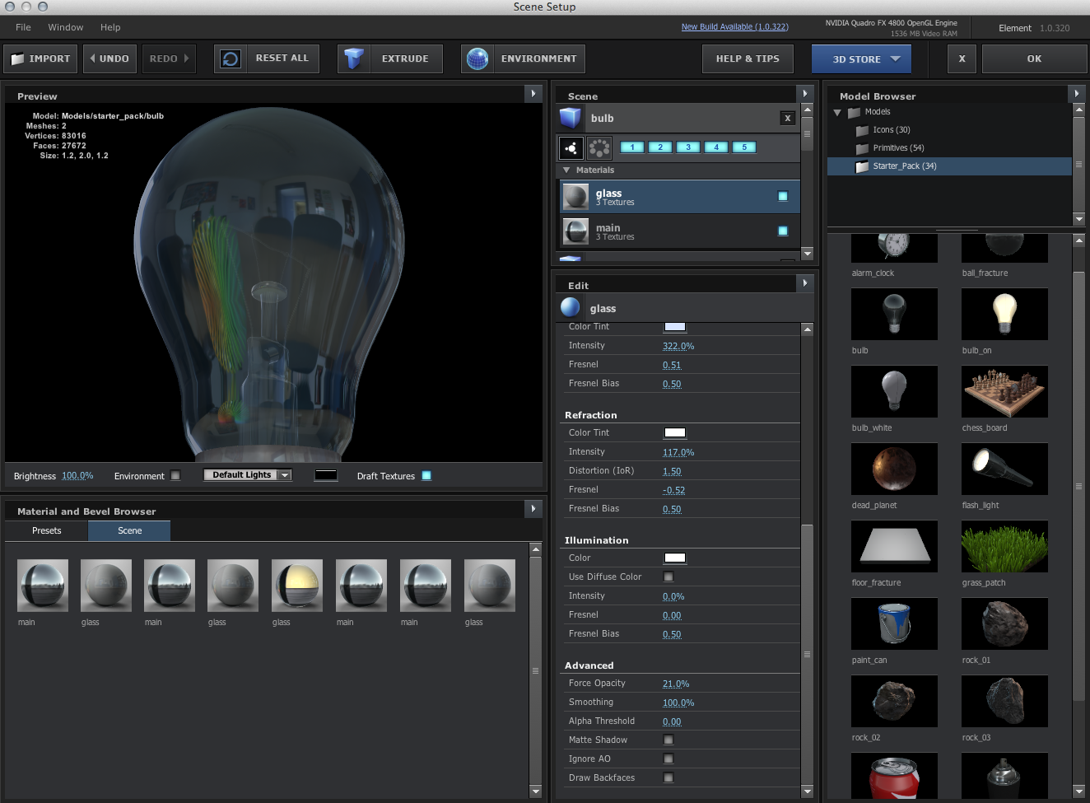The image size is (1090, 803).
Task: Collapse the Models tree root triangle
Action: (x=837, y=112)
